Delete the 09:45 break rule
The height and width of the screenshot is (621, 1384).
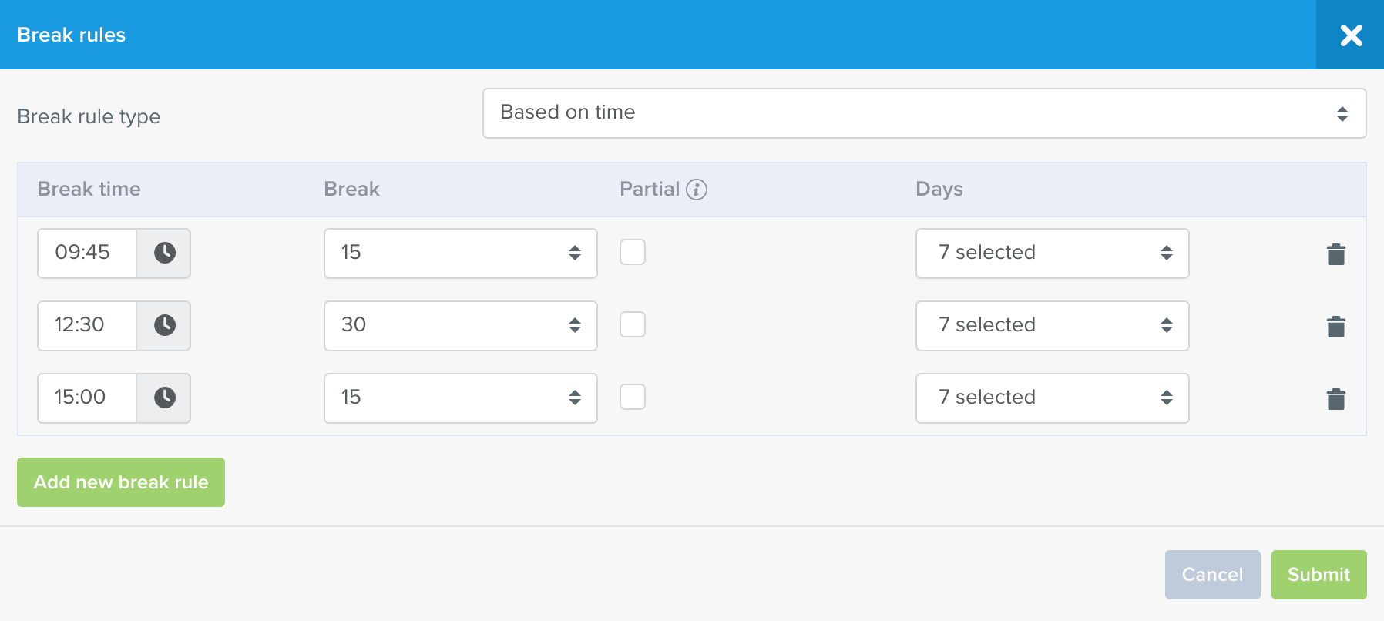pos(1336,253)
